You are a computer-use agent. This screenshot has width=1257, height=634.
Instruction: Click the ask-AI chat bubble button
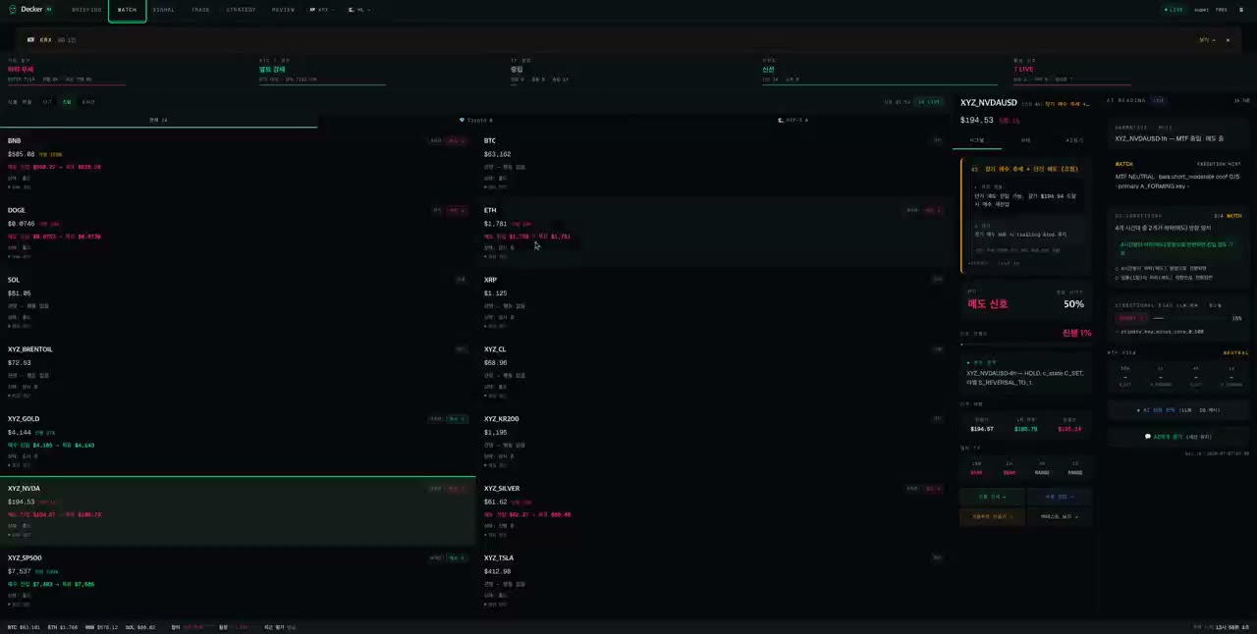(1178, 437)
